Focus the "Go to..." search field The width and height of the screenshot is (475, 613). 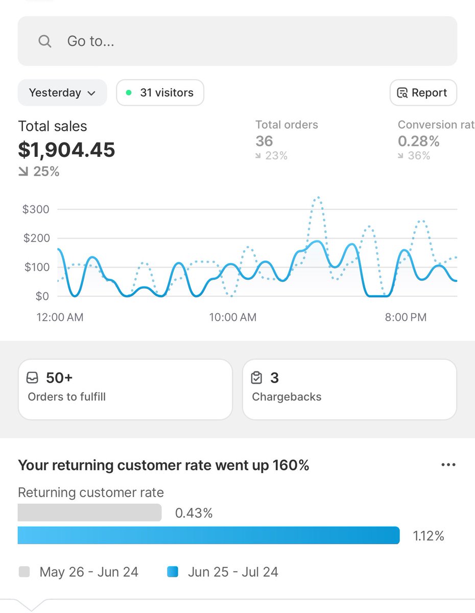click(x=237, y=41)
